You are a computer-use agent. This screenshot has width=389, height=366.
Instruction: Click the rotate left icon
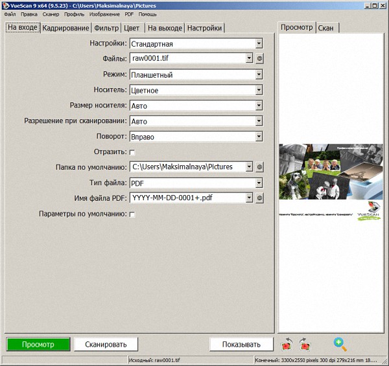[287, 344]
